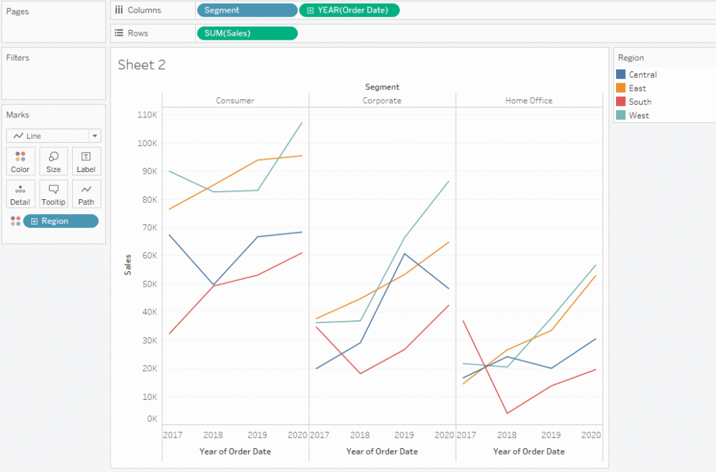Click Year of Order Date under Consumer
716x472 pixels.
click(x=235, y=452)
